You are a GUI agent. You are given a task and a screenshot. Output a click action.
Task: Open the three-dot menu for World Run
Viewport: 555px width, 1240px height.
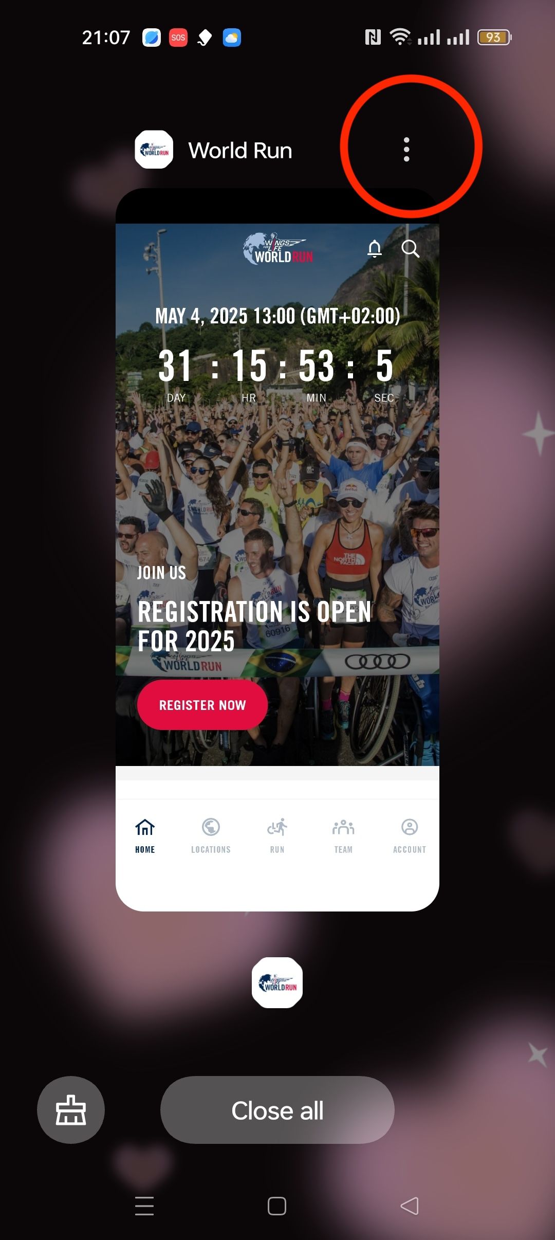click(406, 150)
